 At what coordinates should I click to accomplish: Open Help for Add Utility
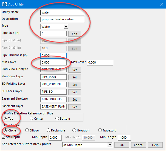155,145
